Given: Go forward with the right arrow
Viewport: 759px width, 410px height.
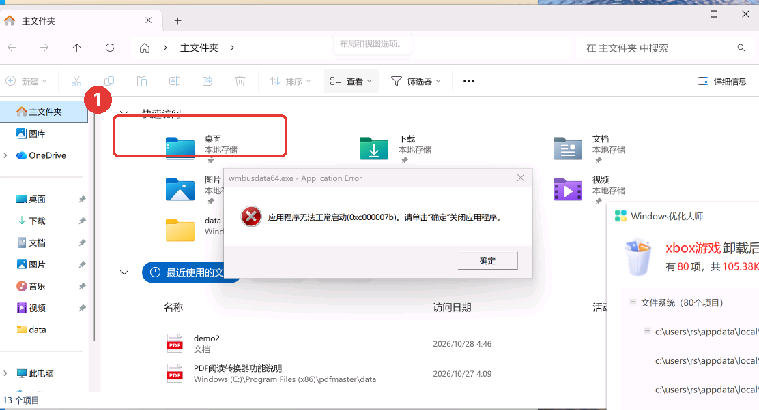Looking at the screenshot, I should (x=44, y=47).
